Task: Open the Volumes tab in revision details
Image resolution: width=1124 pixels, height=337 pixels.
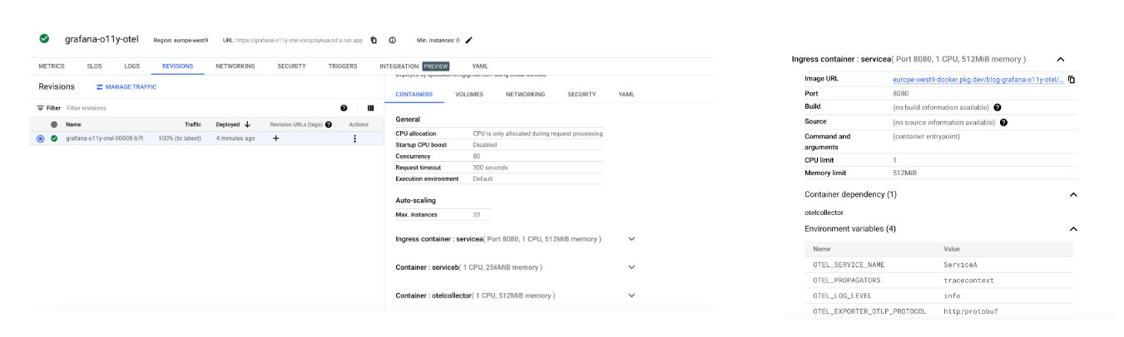Action: coord(469,95)
